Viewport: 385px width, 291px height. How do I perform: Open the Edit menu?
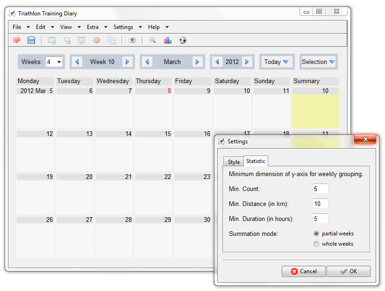point(41,27)
